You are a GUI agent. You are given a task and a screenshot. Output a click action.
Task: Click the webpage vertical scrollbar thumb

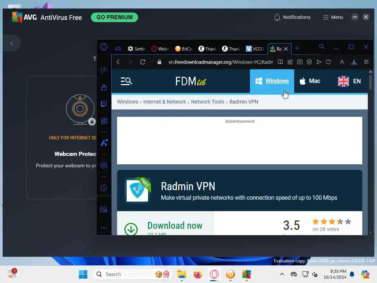pos(370,82)
